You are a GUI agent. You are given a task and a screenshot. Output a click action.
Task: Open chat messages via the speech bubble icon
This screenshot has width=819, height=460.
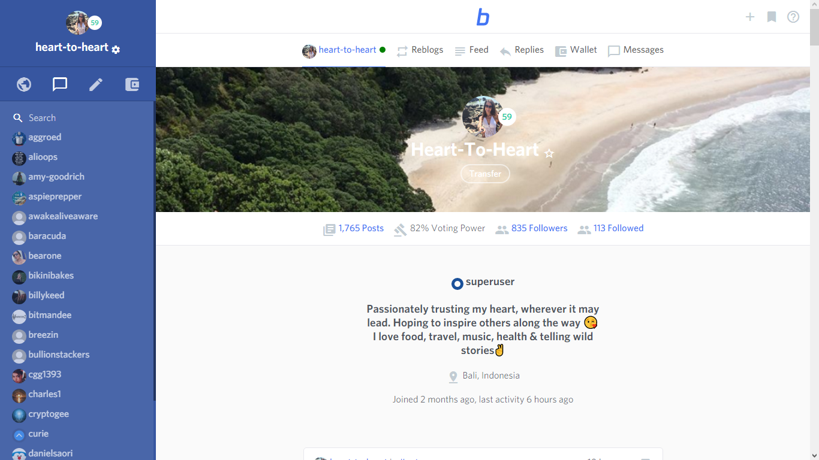pyautogui.click(x=59, y=84)
